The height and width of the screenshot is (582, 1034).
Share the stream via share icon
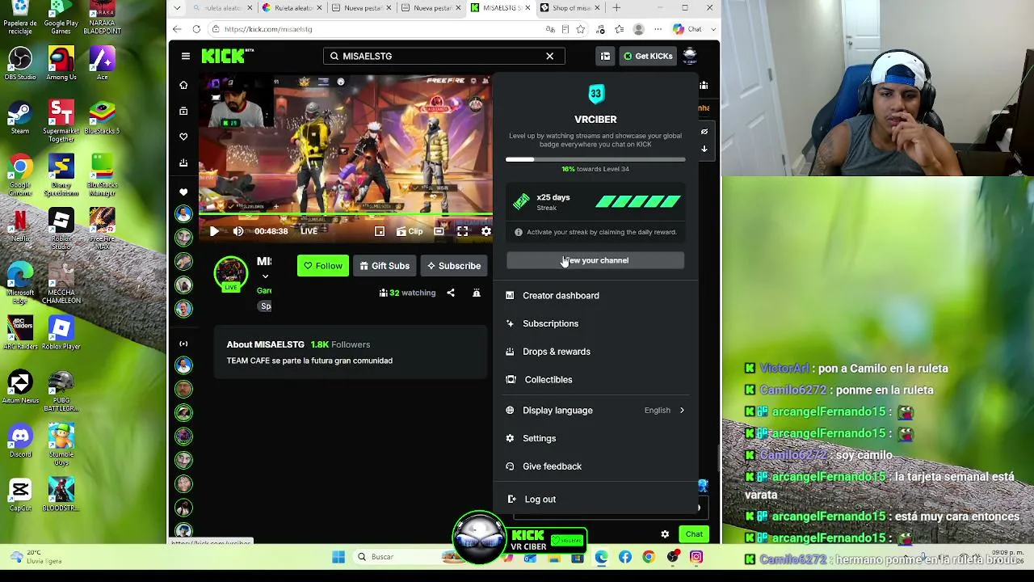(x=451, y=293)
